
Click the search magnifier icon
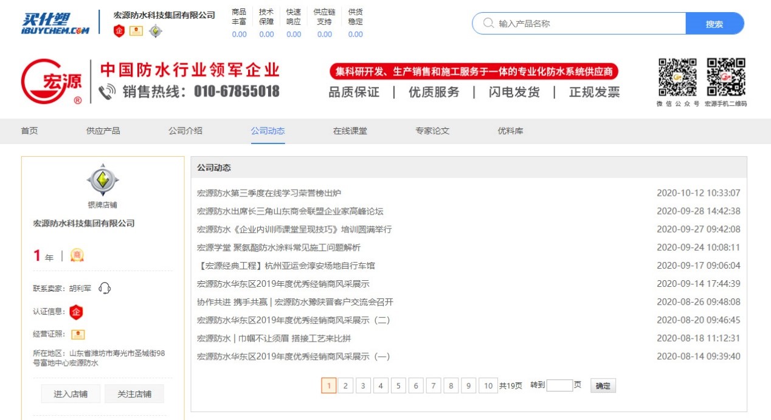click(x=488, y=24)
